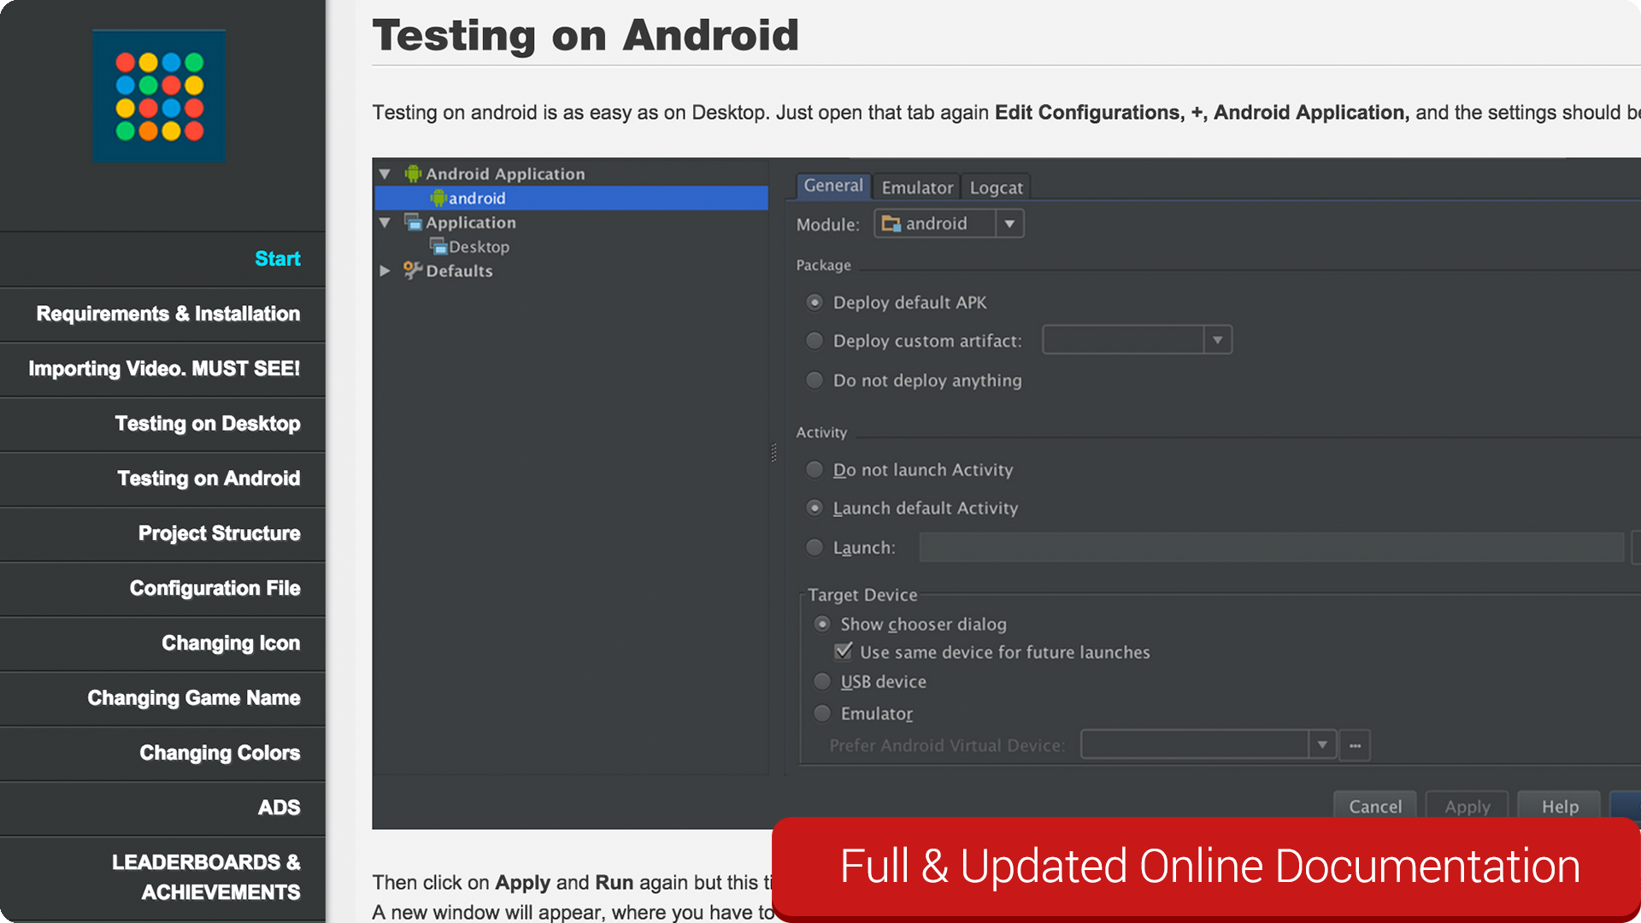Select Do not deploy anything option
1641x923 pixels.
[815, 380]
